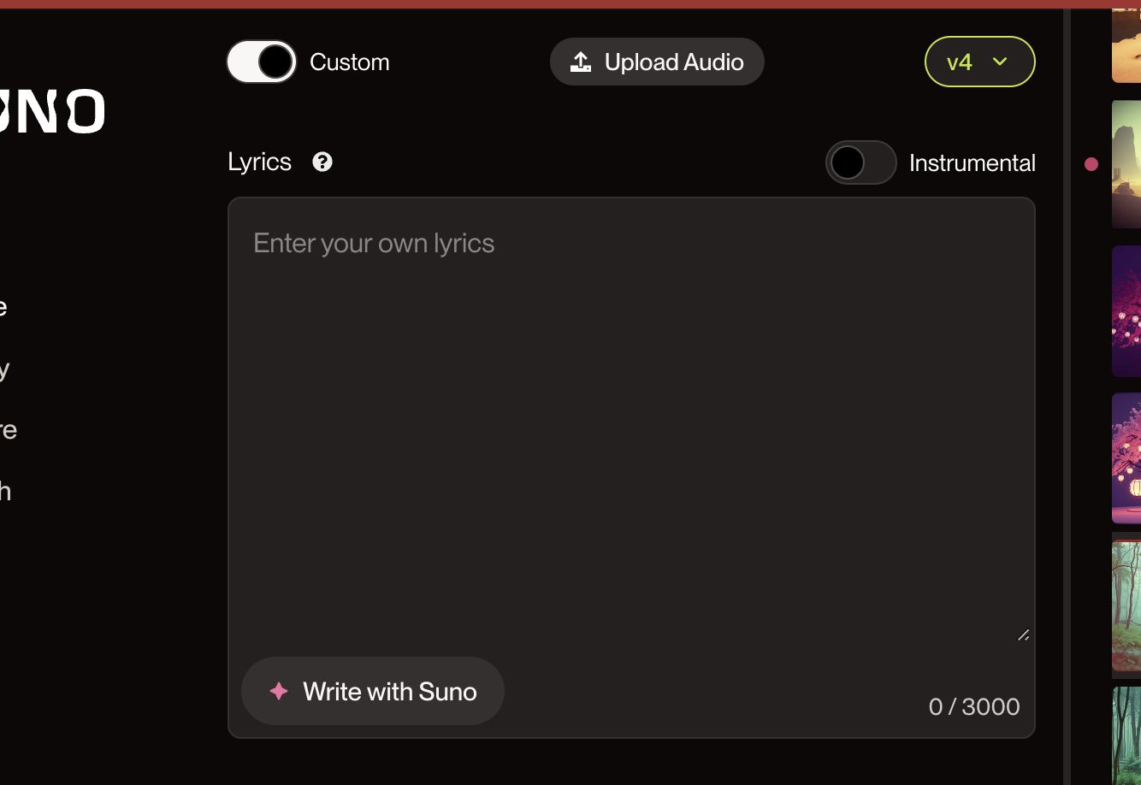Screen dimensions: 1141x785
Task: Open the pink tree with lantern thumbnail
Action: pos(1126,458)
